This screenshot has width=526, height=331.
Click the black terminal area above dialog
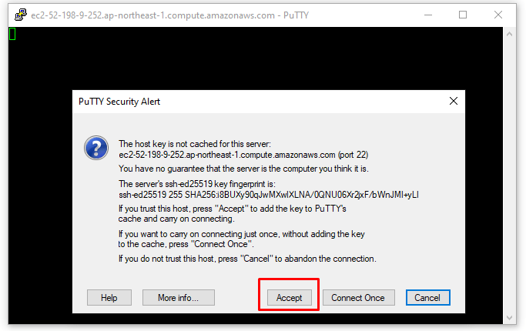click(x=256, y=59)
